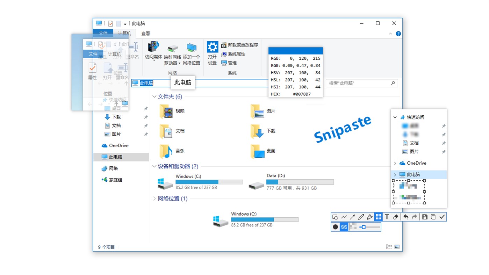The height and width of the screenshot is (275, 489).
Task: Unpin 文档 from the quick access panel
Action: click(x=444, y=143)
